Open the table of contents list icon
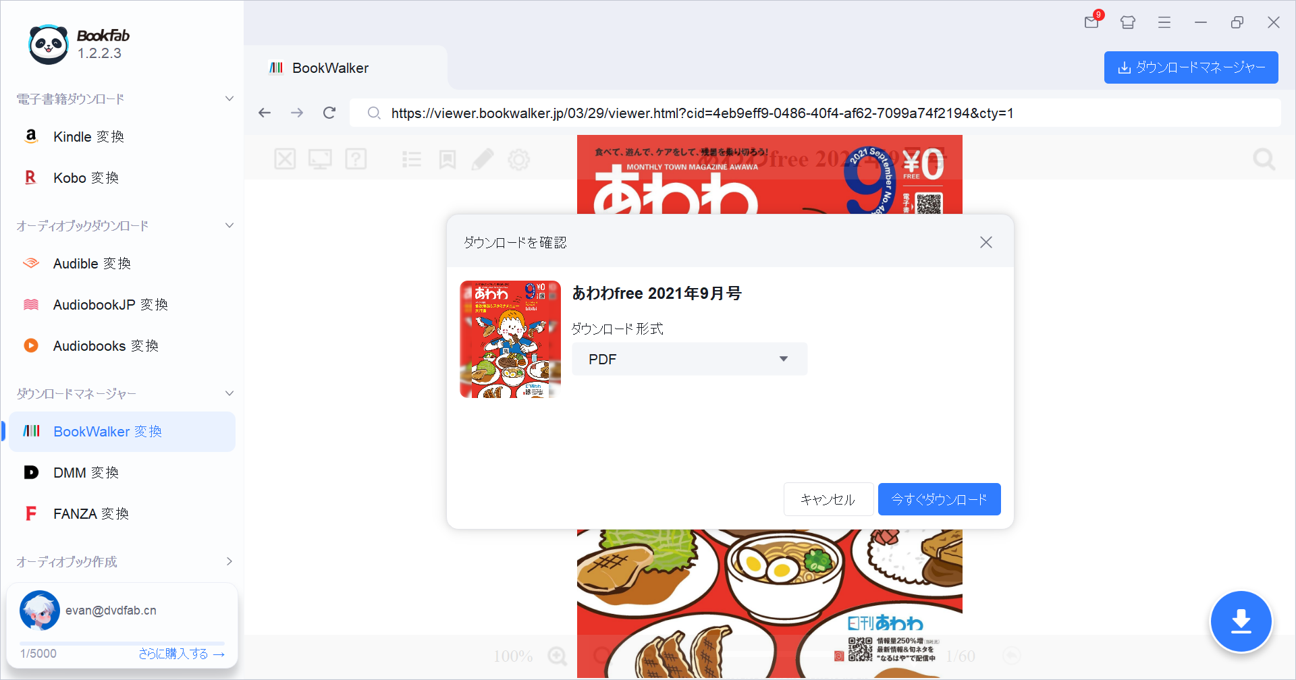The width and height of the screenshot is (1296, 680). coord(412,159)
